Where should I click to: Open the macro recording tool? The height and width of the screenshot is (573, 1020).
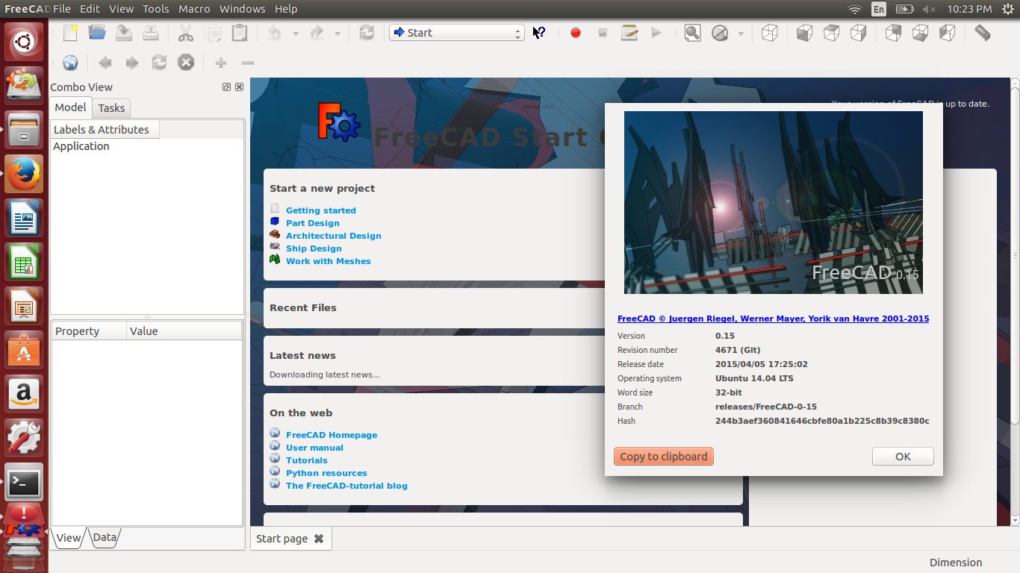tap(575, 33)
